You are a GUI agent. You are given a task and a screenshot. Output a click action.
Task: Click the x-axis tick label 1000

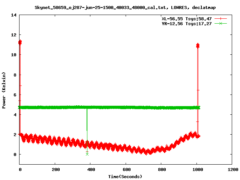click(x=198, y=169)
